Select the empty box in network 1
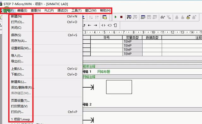 click(119, 87)
